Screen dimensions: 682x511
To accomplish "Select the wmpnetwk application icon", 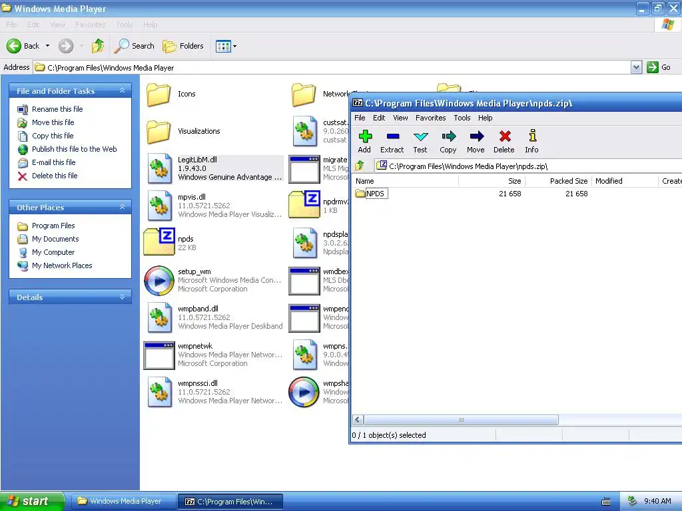I will [x=159, y=355].
